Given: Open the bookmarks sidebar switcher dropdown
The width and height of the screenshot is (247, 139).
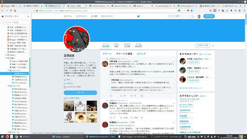Looking at the screenshot, I should 12,16.
